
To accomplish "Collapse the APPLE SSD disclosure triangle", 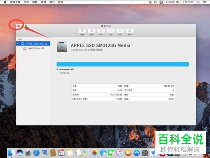I will 18,44.
